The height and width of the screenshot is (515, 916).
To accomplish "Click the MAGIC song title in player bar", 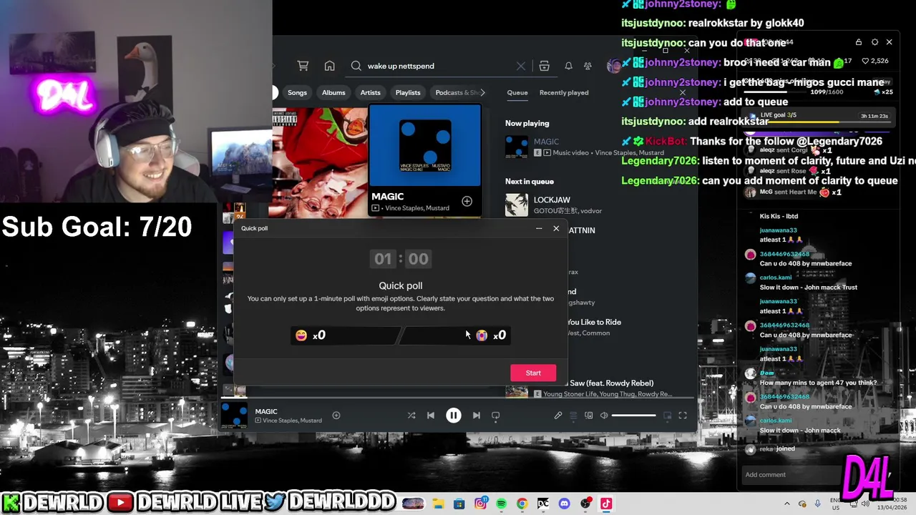I will (266, 411).
